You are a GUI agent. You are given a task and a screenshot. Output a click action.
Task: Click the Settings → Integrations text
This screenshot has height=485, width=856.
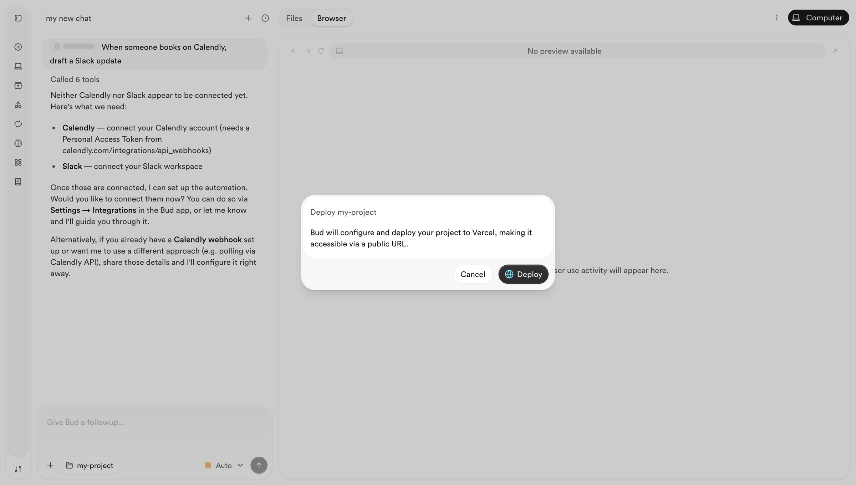(93, 210)
